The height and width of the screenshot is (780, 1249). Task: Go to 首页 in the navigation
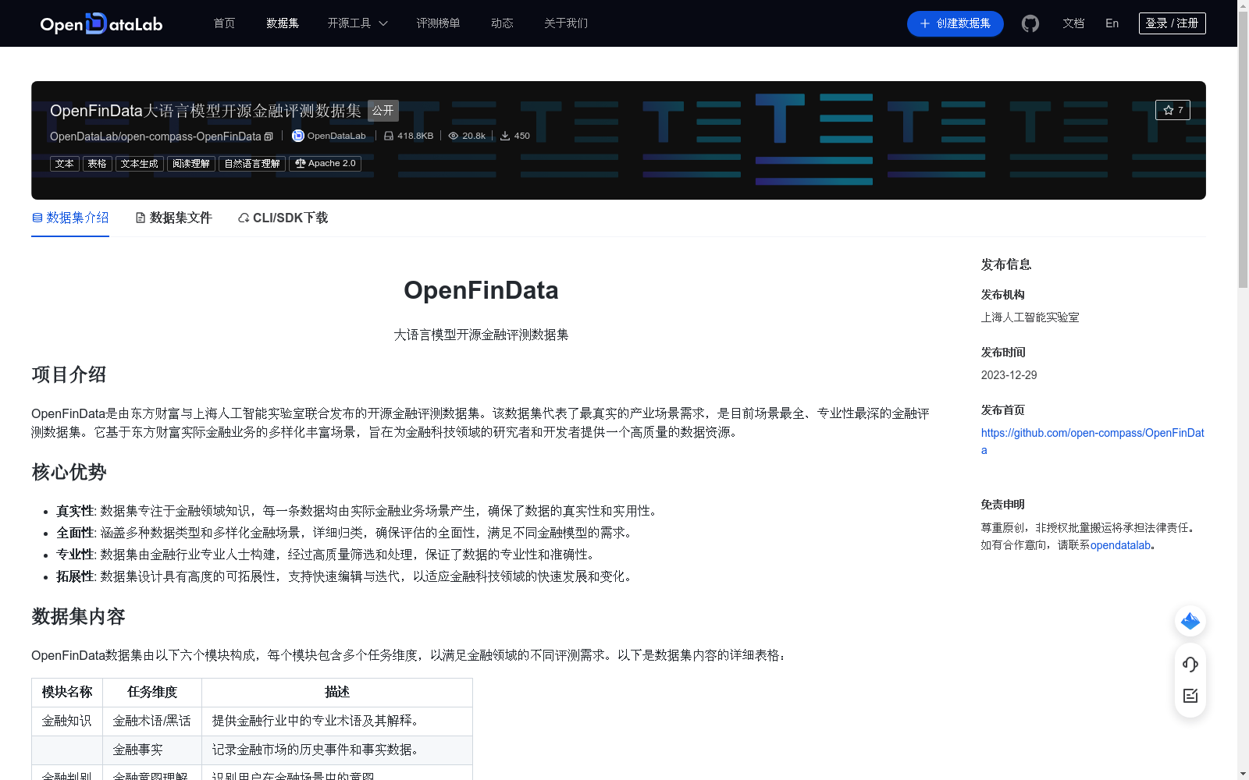[x=225, y=23]
